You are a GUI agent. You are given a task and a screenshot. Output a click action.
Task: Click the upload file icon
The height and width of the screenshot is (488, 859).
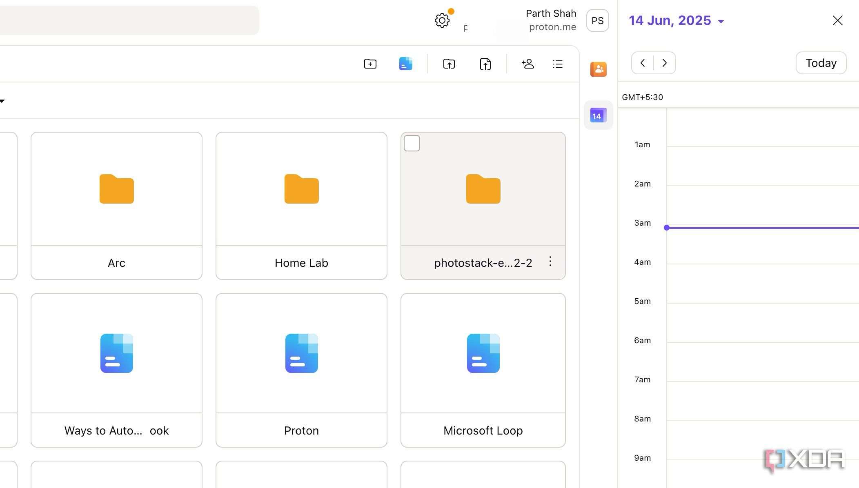(485, 64)
